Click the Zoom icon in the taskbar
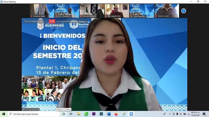The height and width of the screenshot is (117, 209). [x=131, y=114]
